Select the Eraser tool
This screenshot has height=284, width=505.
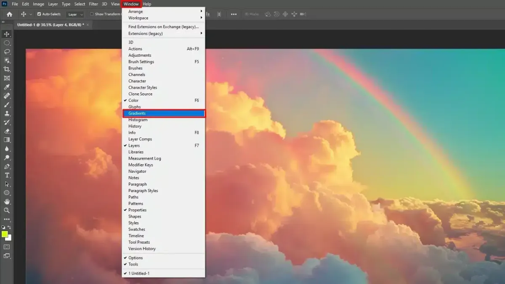pyautogui.click(x=7, y=131)
